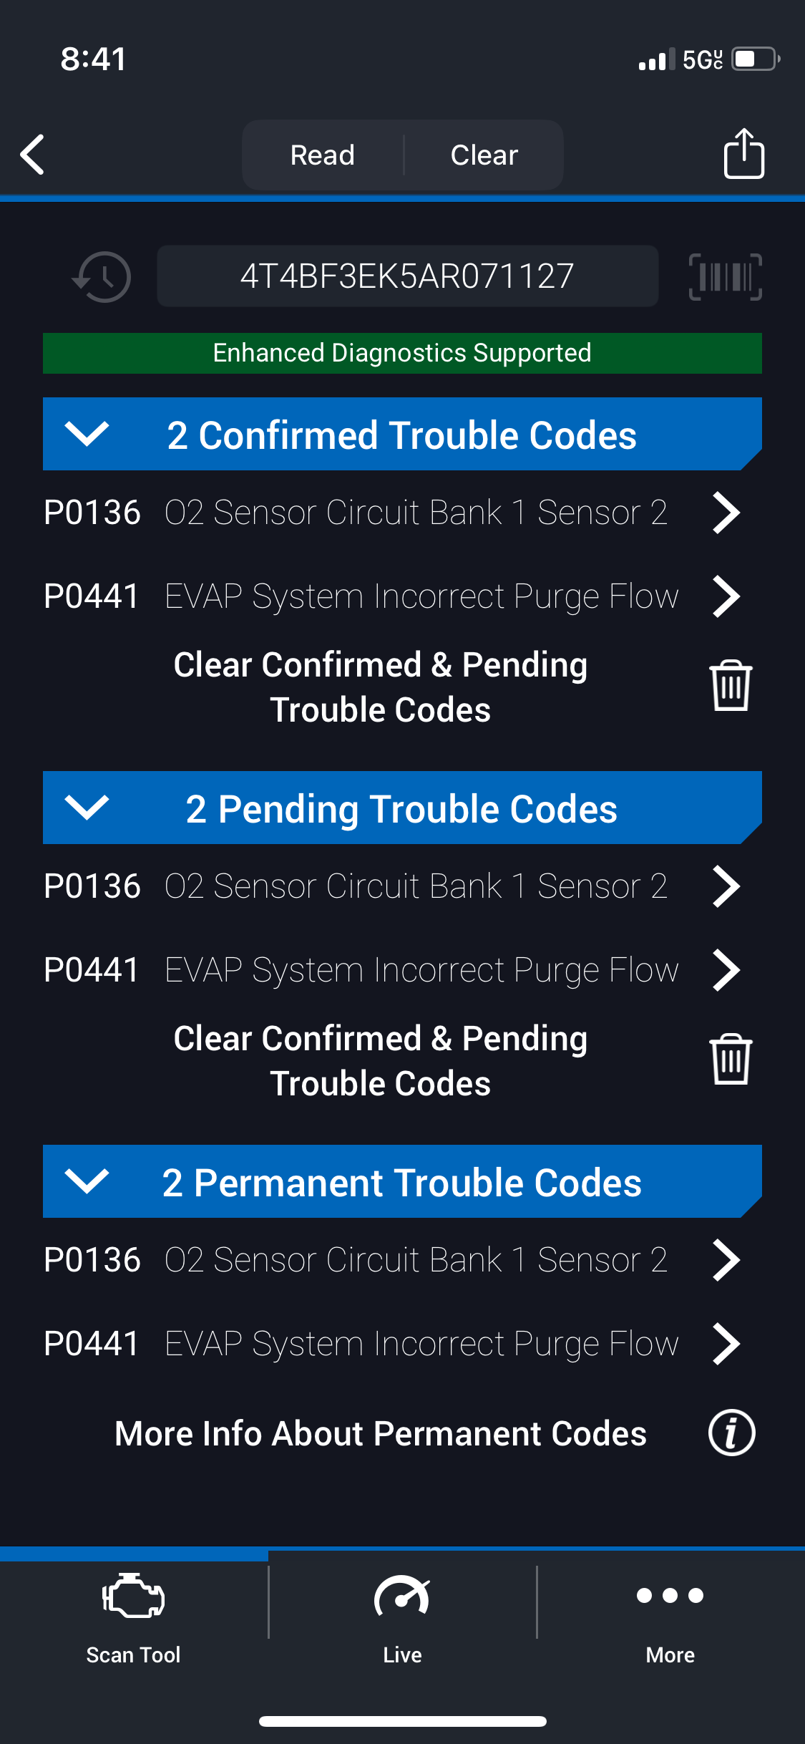The height and width of the screenshot is (1744, 805).
Task: Open permanent codes info icon
Action: (731, 1433)
